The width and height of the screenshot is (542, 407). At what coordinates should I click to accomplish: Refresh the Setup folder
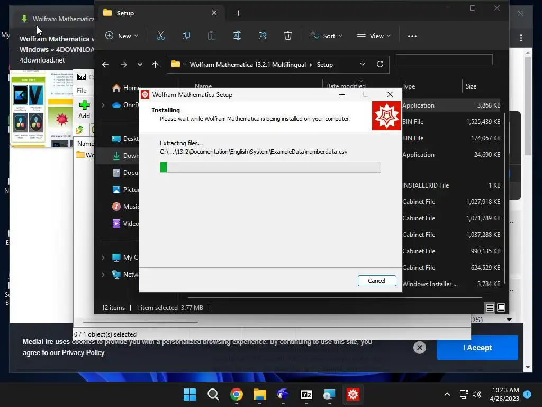coord(380,64)
